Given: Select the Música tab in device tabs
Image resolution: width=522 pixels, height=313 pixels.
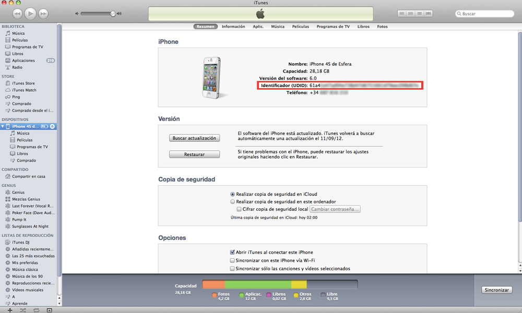Looking at the screenshot, I should point(278,27).
